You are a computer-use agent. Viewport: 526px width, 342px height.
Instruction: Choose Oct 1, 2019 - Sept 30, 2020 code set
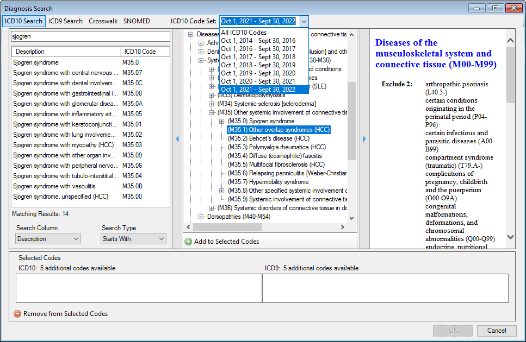tap(258, 73)
